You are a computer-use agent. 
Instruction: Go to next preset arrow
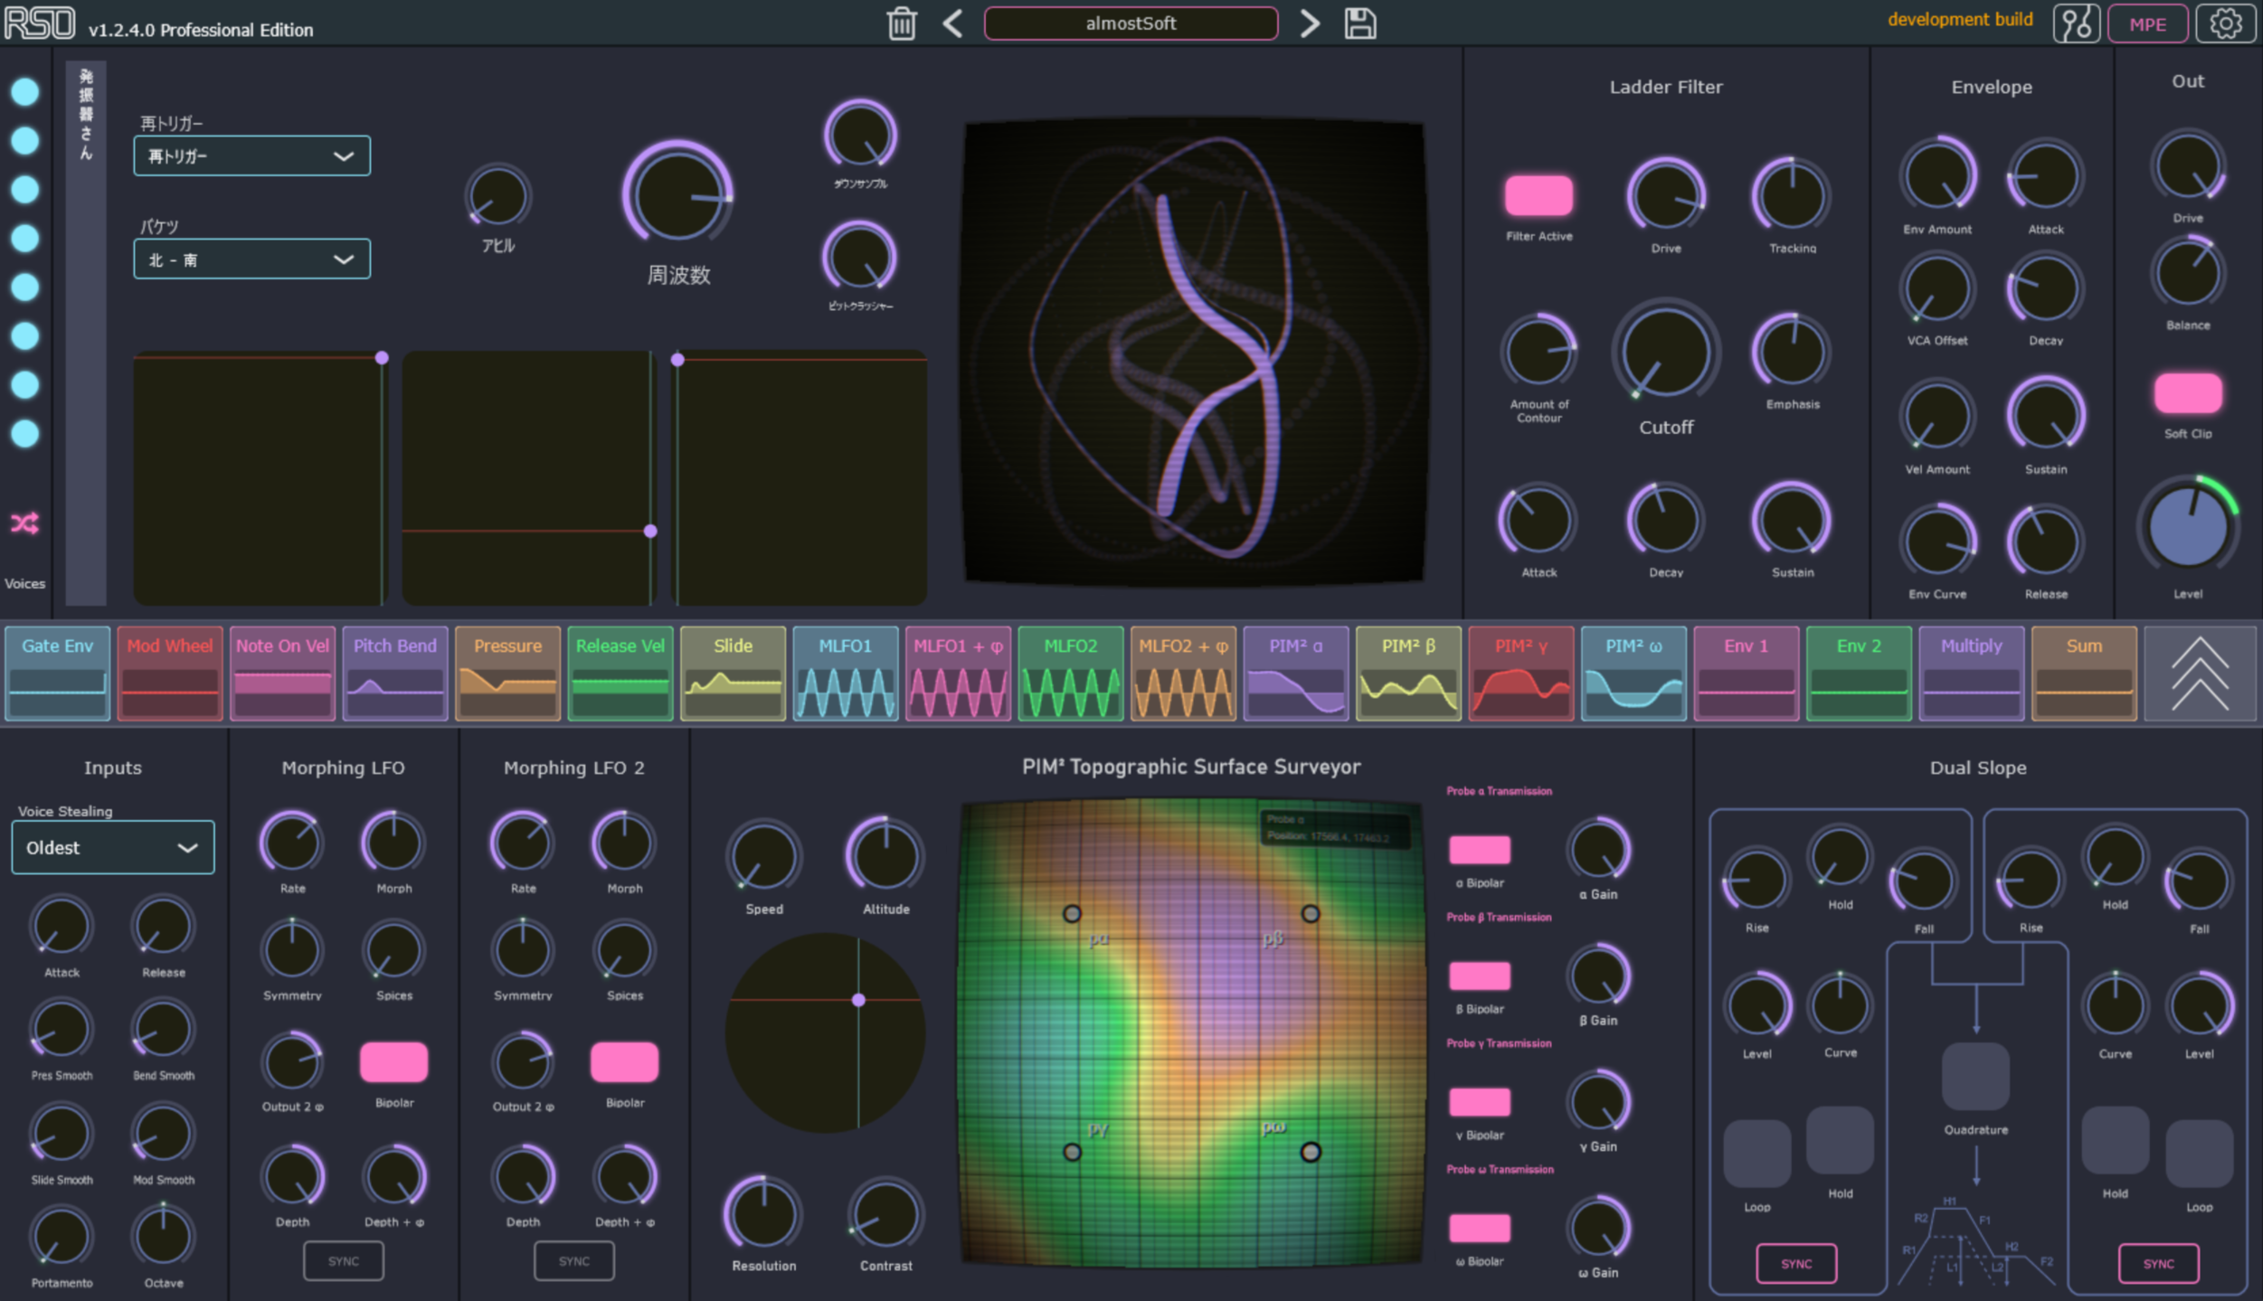click(1309, 24)
